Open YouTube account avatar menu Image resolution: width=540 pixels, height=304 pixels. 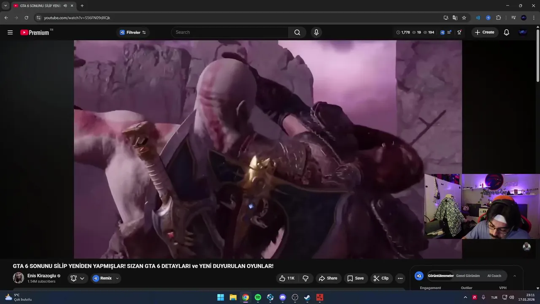(523, 33)
